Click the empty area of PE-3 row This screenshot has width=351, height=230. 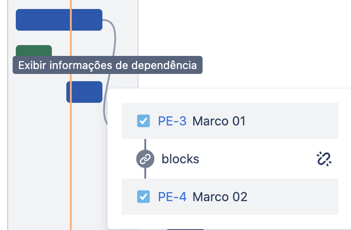point(291,121)
